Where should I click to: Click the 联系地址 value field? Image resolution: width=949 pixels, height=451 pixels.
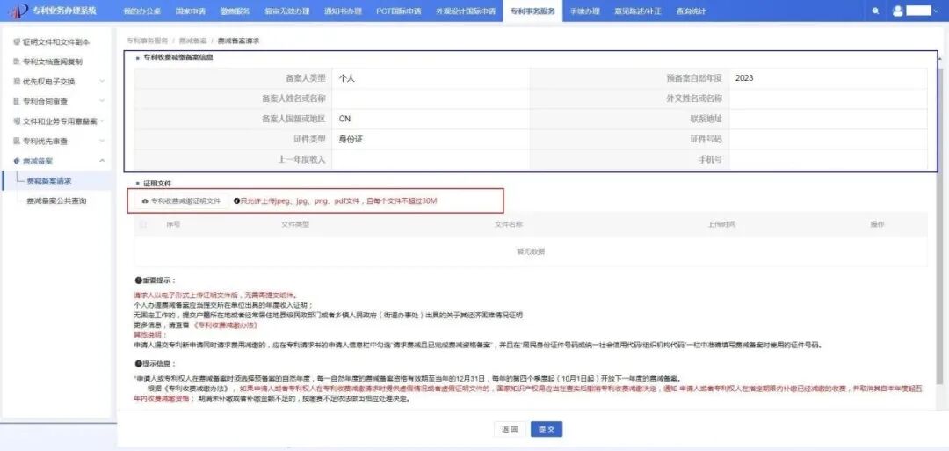coord(828,119)
